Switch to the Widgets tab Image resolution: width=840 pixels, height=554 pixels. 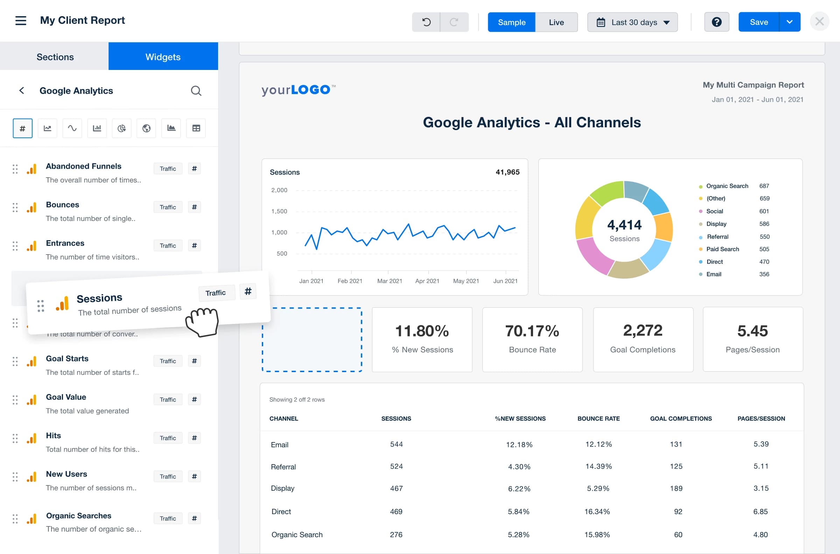tap(163, 56)
